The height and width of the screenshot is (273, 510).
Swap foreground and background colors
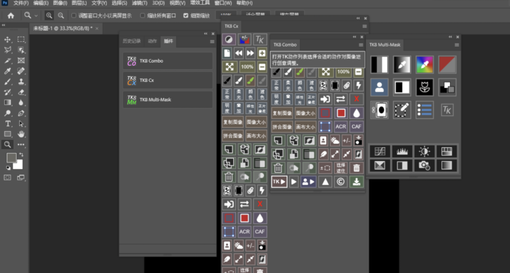pyautogui.click(x=21, y=155)
